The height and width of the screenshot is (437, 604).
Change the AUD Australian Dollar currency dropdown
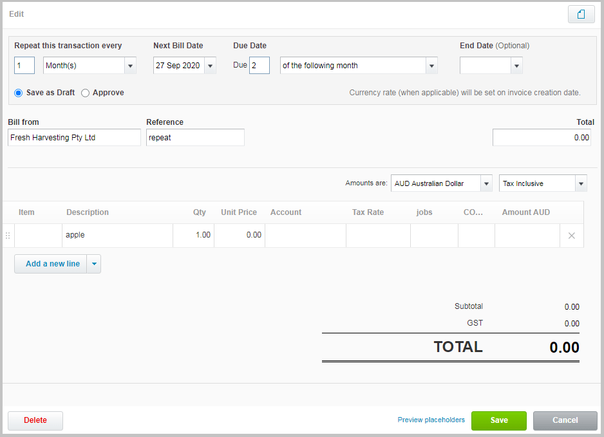pos(486,183)
